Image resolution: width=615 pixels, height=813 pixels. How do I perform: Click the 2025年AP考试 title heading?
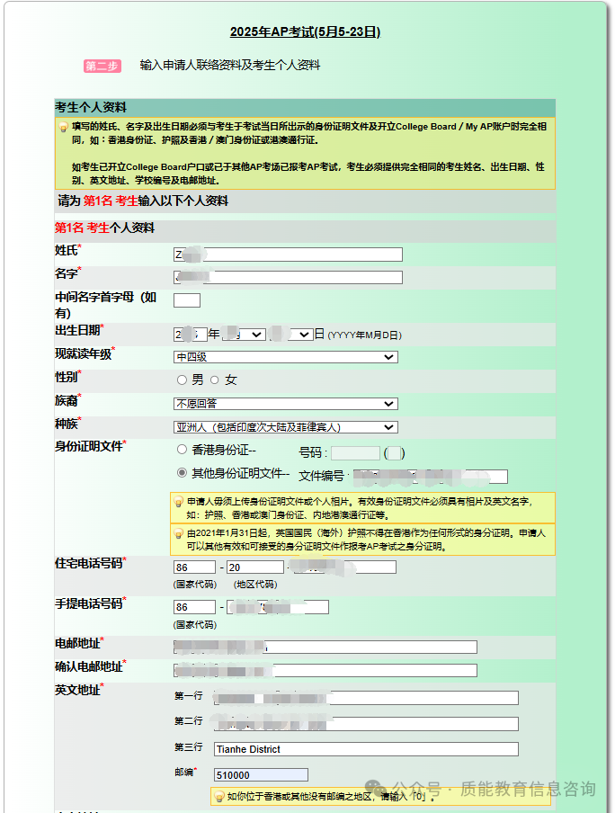[305, 31]
